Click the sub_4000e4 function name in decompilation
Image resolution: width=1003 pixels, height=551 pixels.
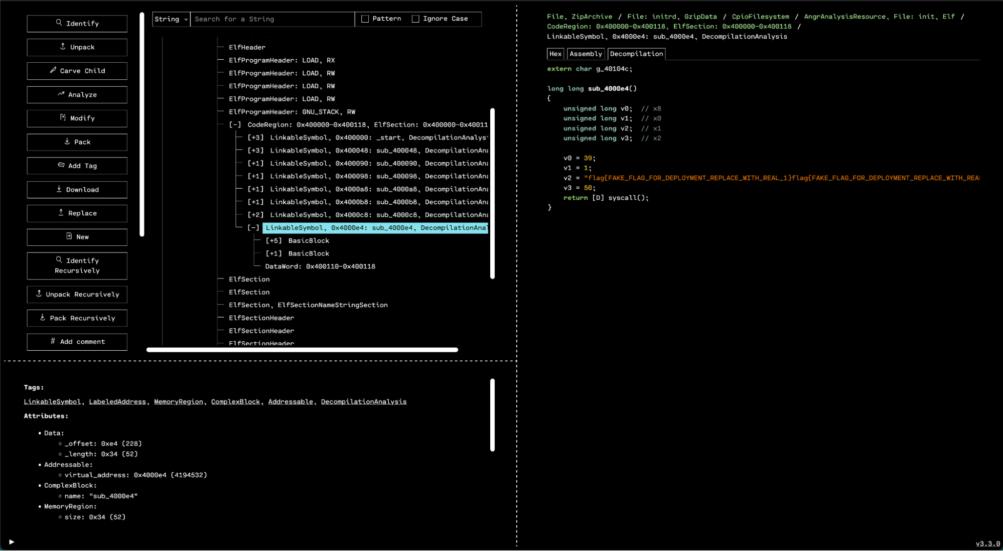(x=608, y=88)
